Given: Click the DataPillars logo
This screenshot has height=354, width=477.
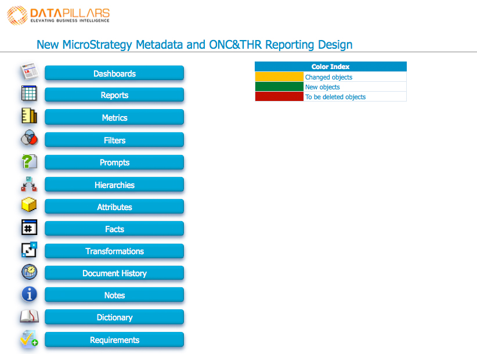Looking at the screenshot, I should click(58, 15).
